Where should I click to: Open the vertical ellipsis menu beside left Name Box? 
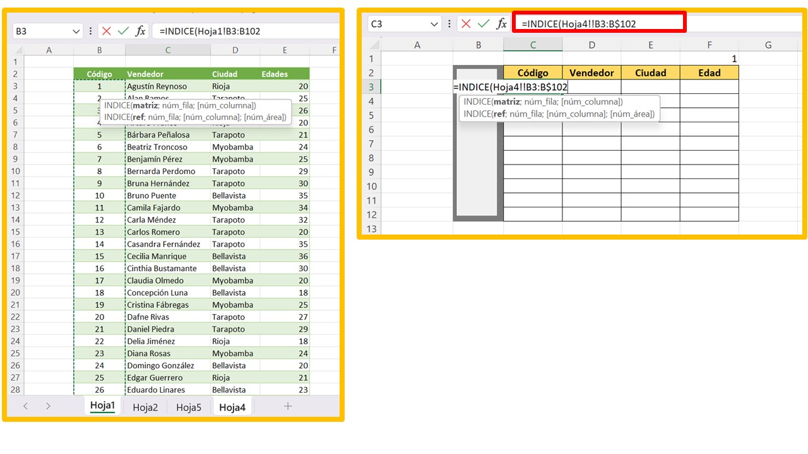point(92,31)
